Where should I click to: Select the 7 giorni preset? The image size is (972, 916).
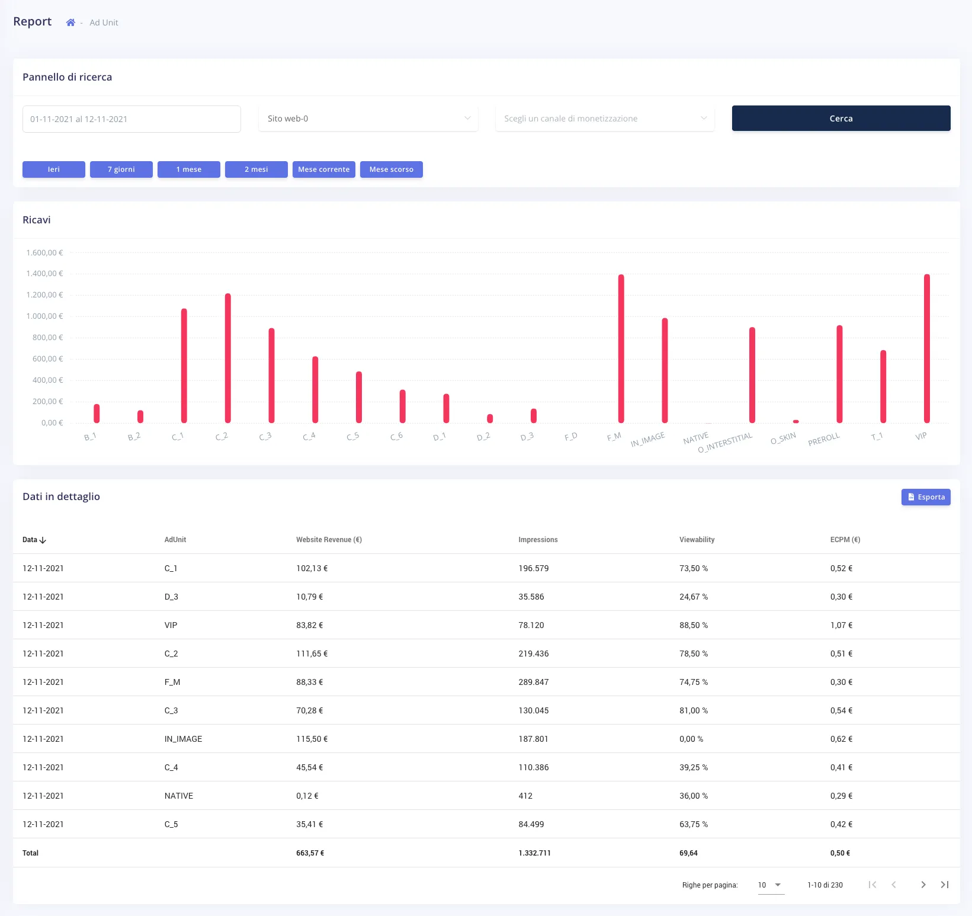(x=121, y=169)
